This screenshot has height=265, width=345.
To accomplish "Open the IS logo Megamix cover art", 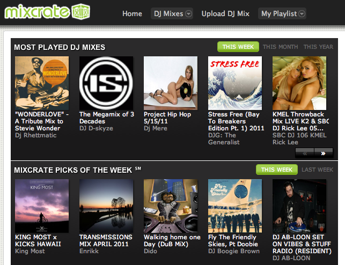I will (x=106, y=83).
